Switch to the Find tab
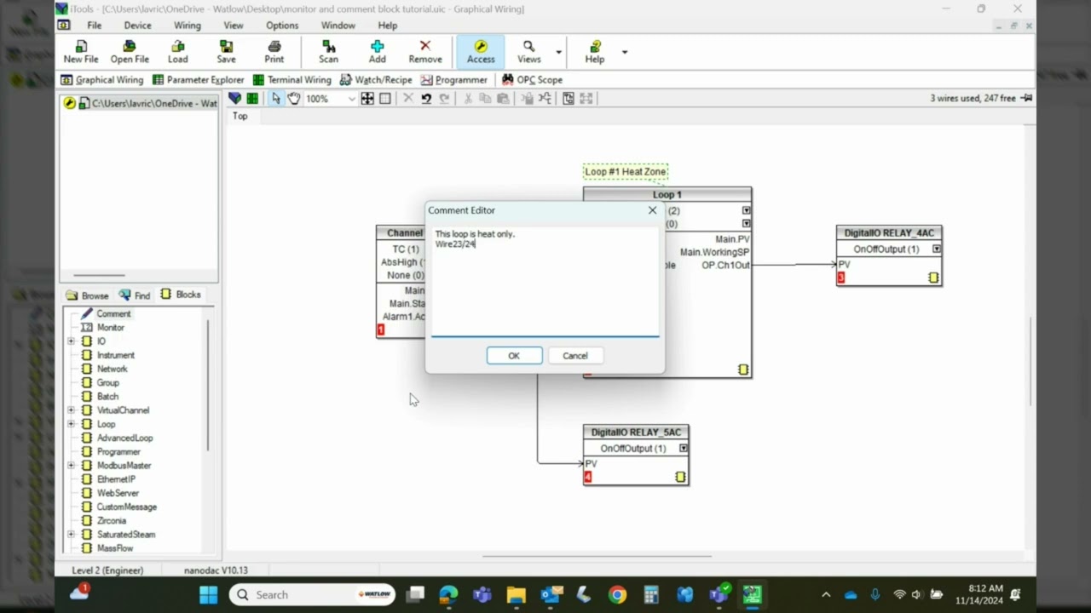 [135, 295]
